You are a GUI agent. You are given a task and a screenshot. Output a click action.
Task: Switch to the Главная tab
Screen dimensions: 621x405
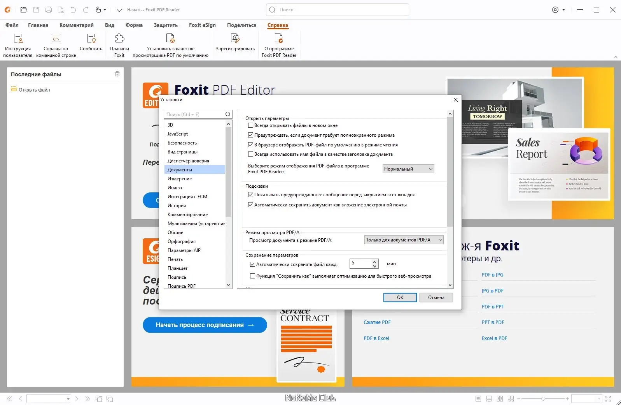[38, 25]
